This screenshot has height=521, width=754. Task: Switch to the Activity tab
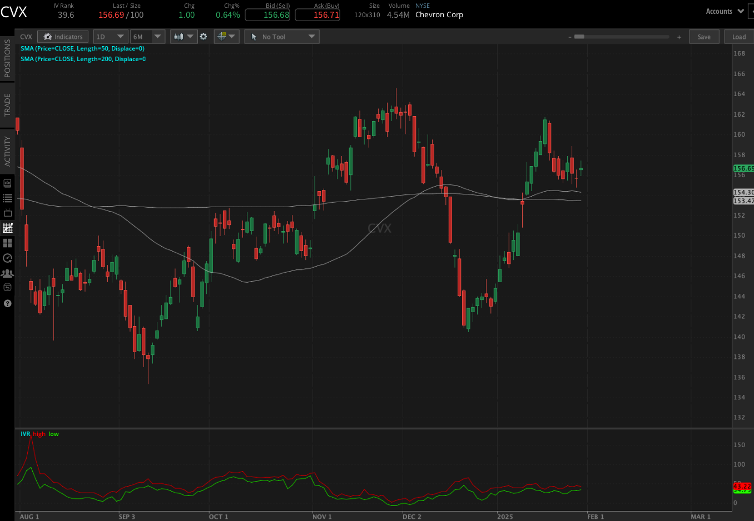coord(7,151)
